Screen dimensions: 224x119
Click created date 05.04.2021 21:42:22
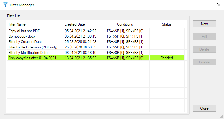[x=81, y=31]
